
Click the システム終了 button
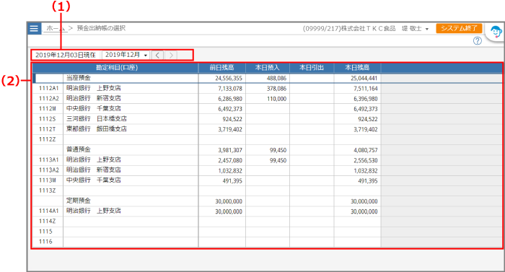click(x=459, y=28)
